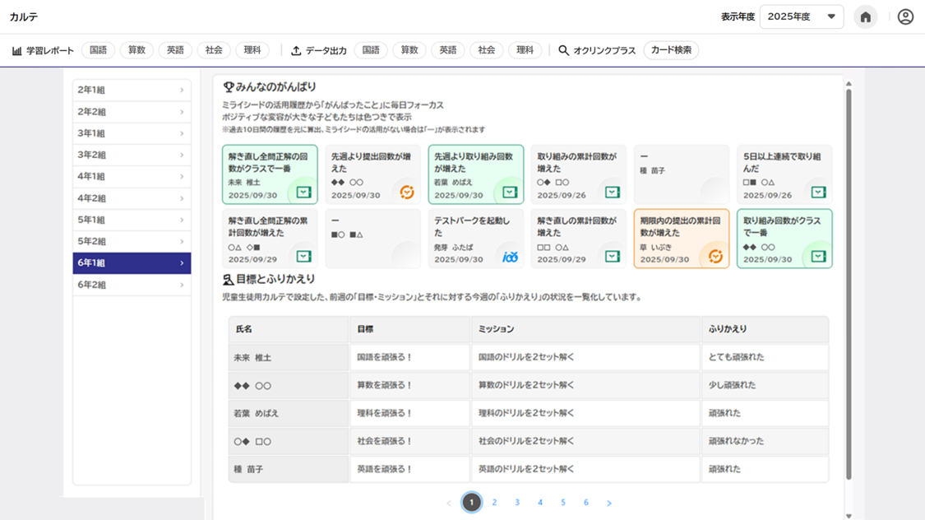925x520 pixels.
Task: Click 国語 under 学習レポート
Action: tap(98, 51)
